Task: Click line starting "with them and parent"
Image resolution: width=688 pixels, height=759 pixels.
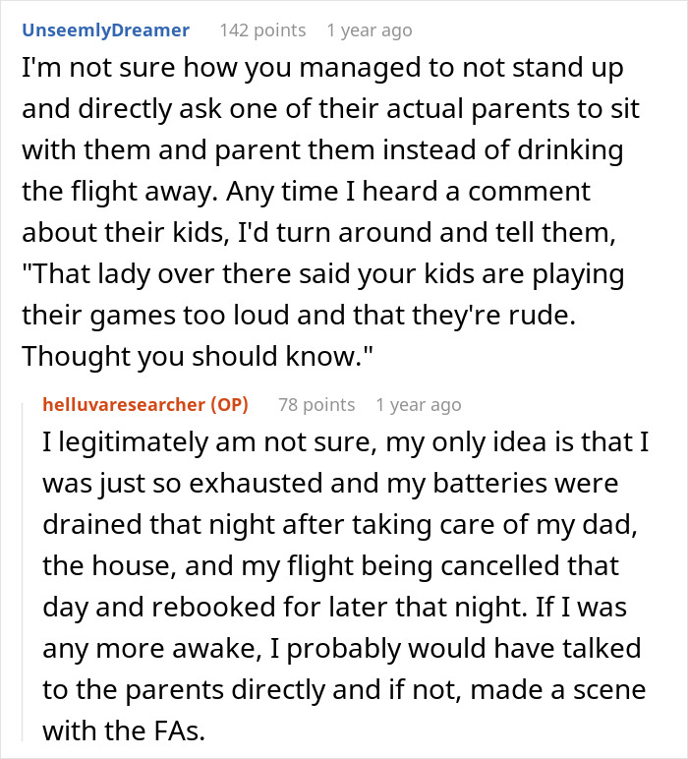Action: (x=322, y=150)
